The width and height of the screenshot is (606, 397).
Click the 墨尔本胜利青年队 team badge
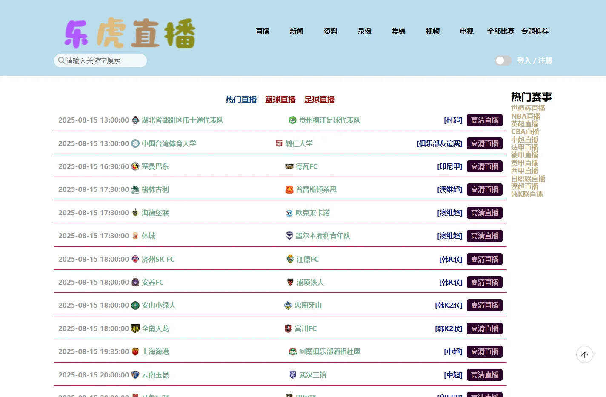(x=289, y=236)
